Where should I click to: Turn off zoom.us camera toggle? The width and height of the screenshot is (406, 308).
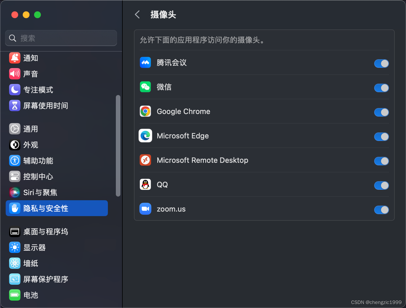pyautogui.click(x=382, y=210)
